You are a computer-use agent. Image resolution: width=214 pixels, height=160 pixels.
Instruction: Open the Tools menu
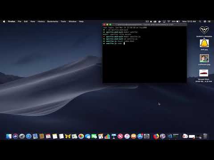(x=63, y=21)
